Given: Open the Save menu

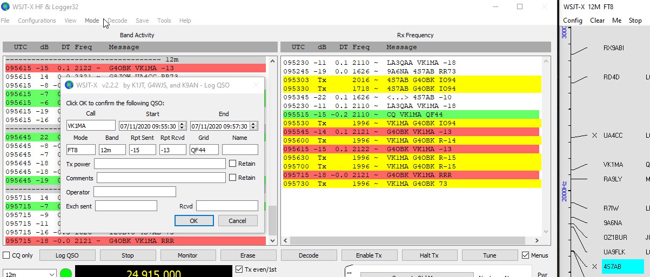Looking at the screenshot, I should pos(142,21).
